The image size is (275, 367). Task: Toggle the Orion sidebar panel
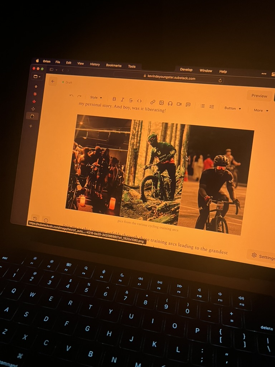52,70
